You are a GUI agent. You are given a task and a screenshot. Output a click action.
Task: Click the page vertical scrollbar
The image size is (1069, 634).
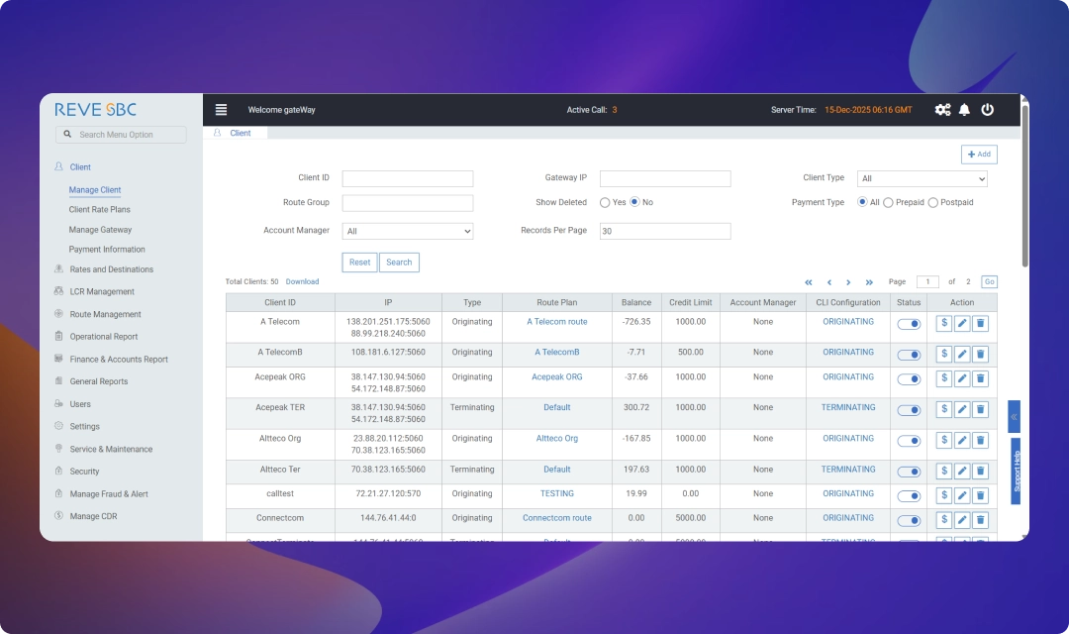pos(1024,188)
